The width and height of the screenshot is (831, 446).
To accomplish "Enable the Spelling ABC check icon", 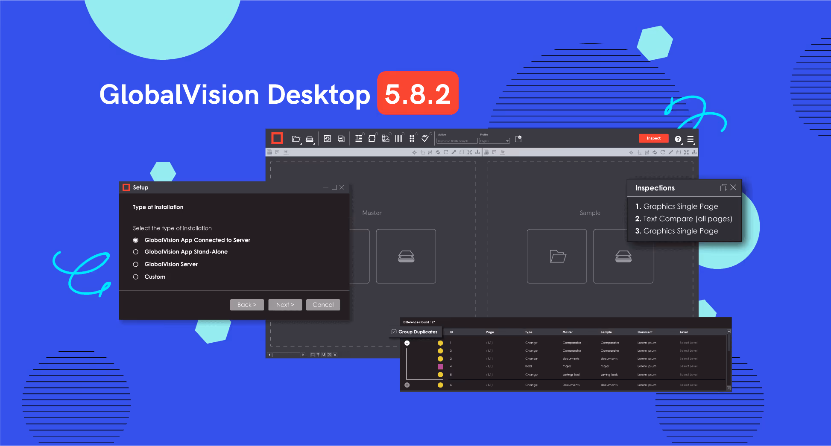I will (425, 138).
